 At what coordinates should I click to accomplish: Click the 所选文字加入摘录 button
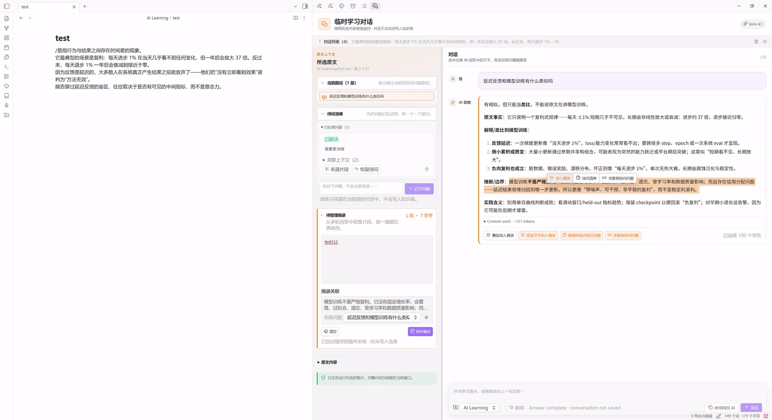(538, 235)
